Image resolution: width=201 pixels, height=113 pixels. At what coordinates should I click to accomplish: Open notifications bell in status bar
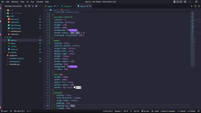point(198,111)
